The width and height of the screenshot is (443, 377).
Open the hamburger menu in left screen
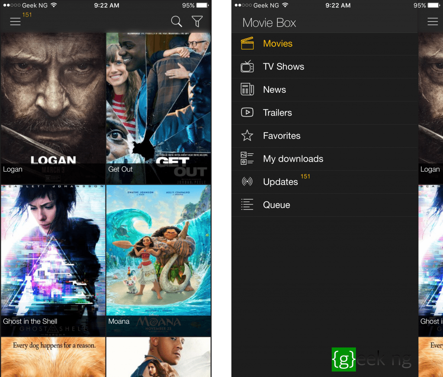tap(15, 22)
